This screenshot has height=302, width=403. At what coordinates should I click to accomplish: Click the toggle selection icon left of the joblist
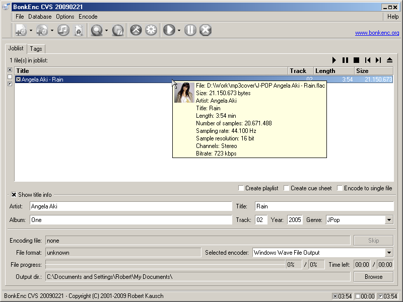(10, 84)
